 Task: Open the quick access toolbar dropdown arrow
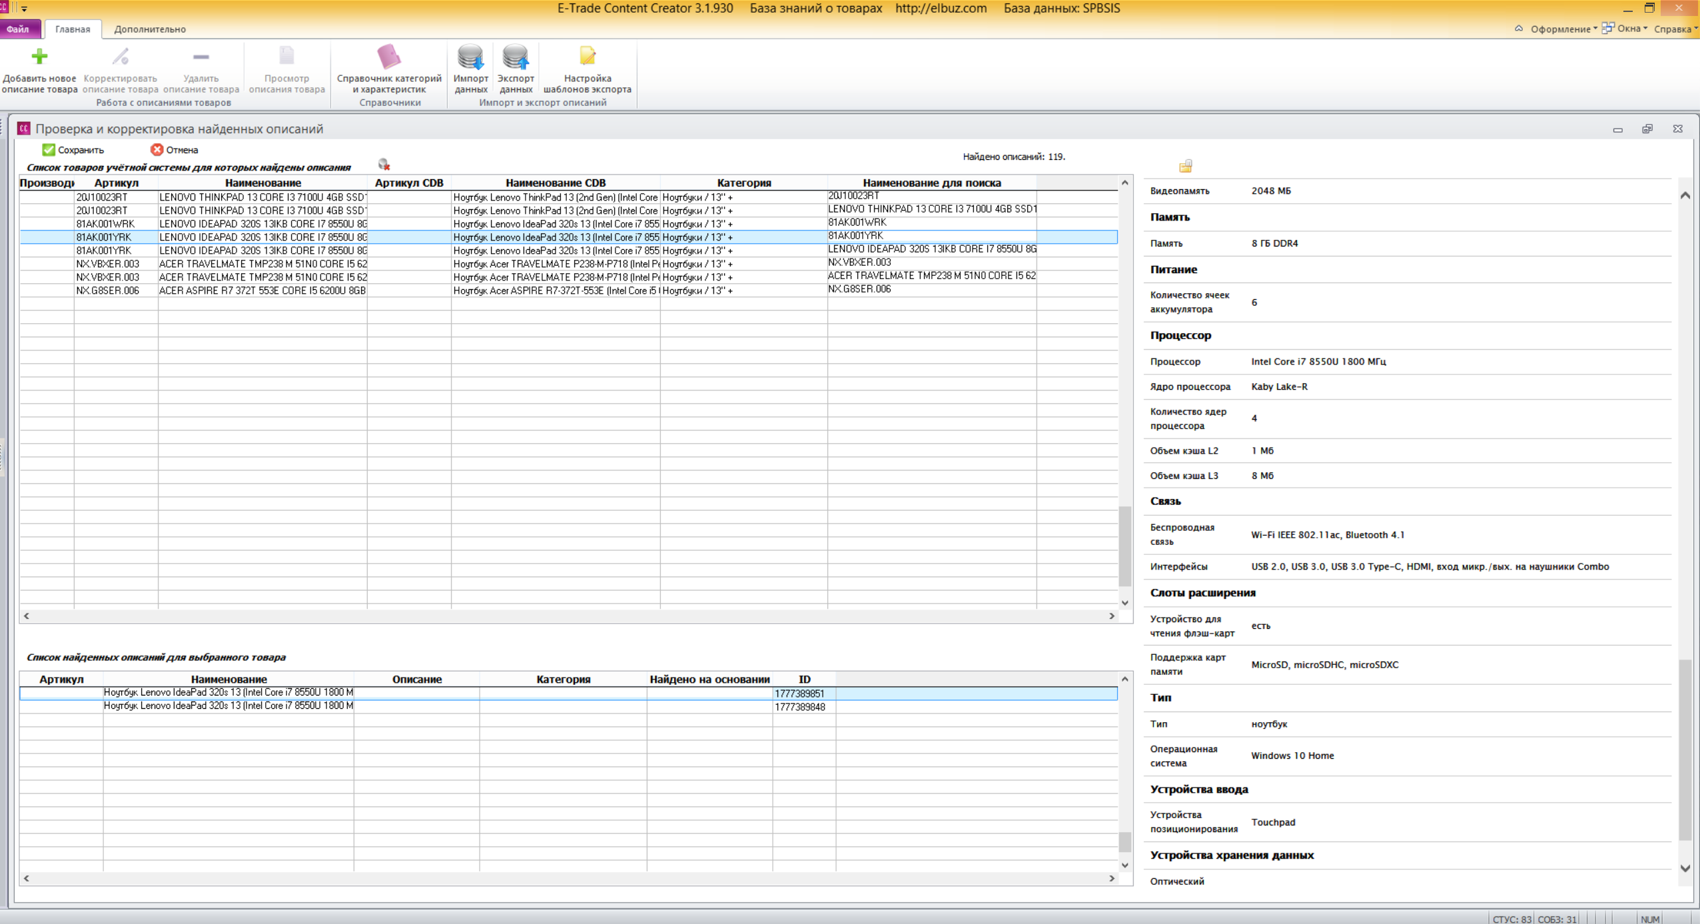(x=24, y=9)
